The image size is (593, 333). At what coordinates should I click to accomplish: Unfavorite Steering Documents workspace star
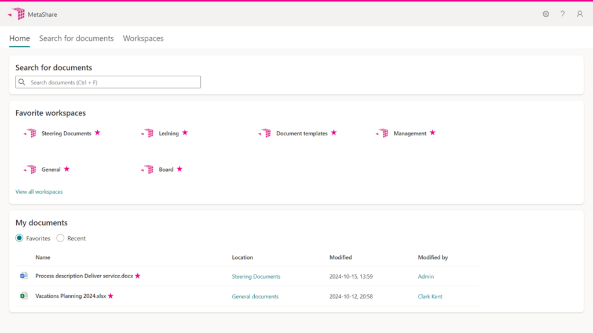click(x=97, y=133)
